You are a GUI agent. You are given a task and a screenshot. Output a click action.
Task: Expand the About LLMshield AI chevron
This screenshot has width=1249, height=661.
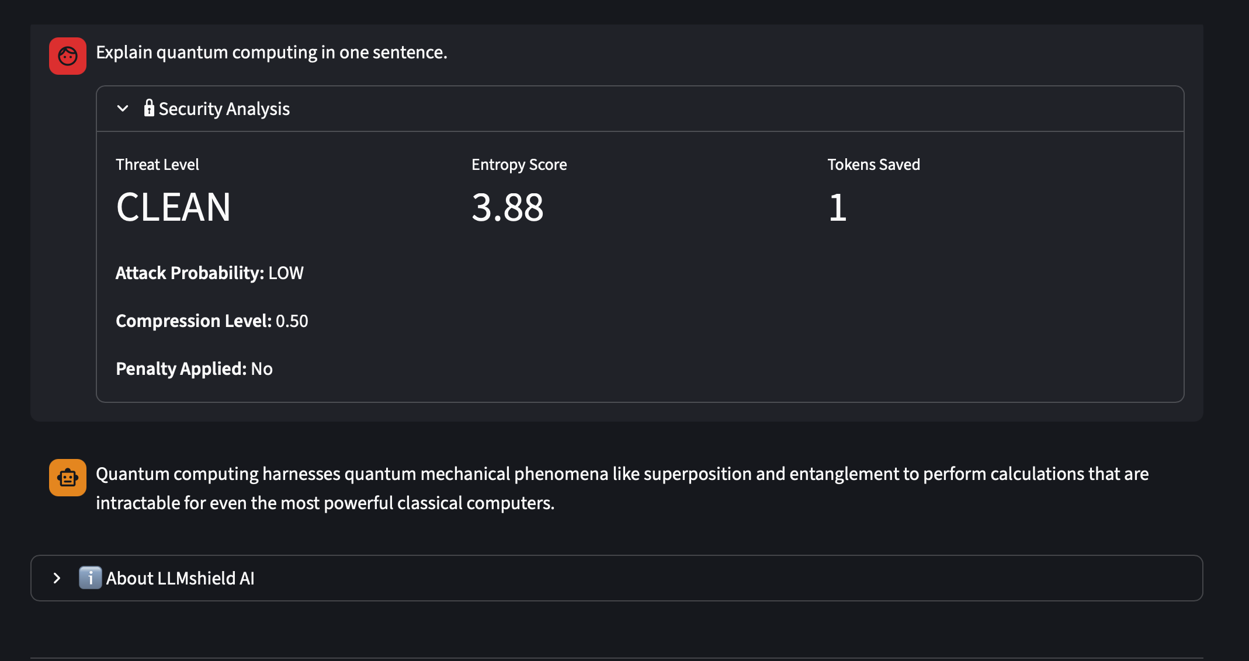[x=57, y=578]
